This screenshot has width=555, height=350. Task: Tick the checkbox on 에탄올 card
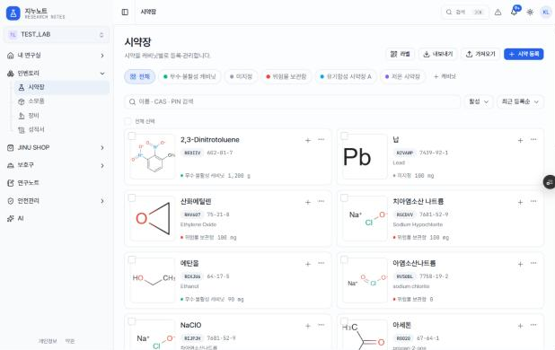[132, 259]
